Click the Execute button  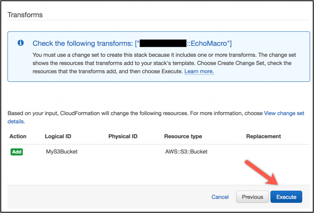pos(286,197)
